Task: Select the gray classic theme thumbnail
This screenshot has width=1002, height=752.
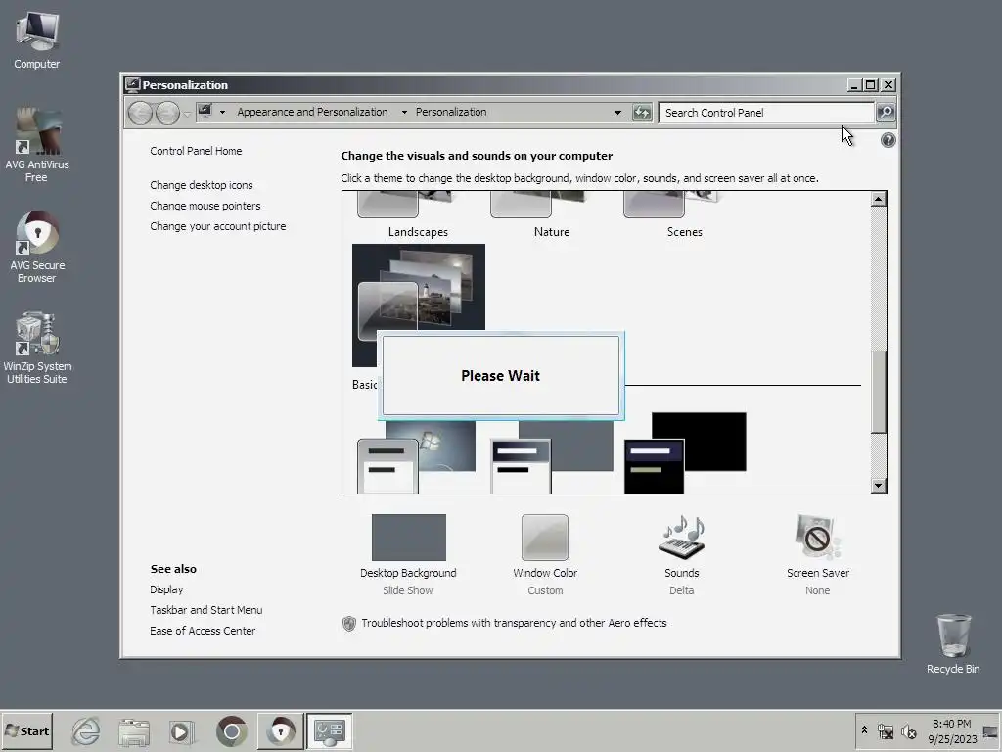Action: coord(552,456)
